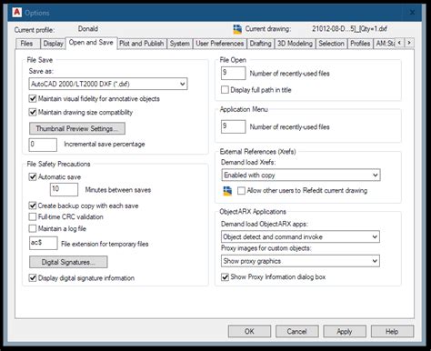Click the temporary files extension field
This screenshot has width=431, height=351.
(x=43, y=243)
